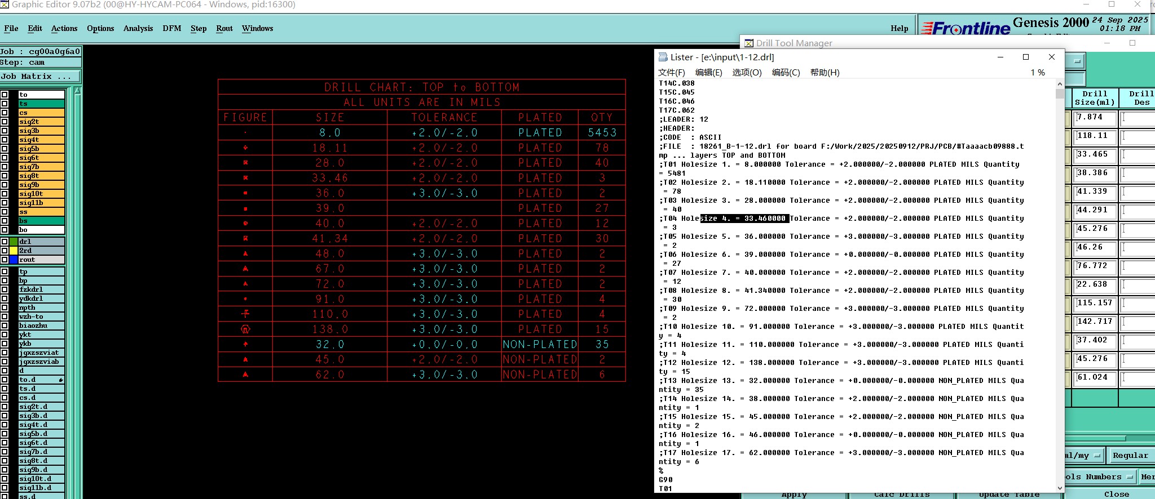This screenshot has width=1155, height=499.
Task: Toggle the checkbox for layer rout
Action: pos(5,260)
